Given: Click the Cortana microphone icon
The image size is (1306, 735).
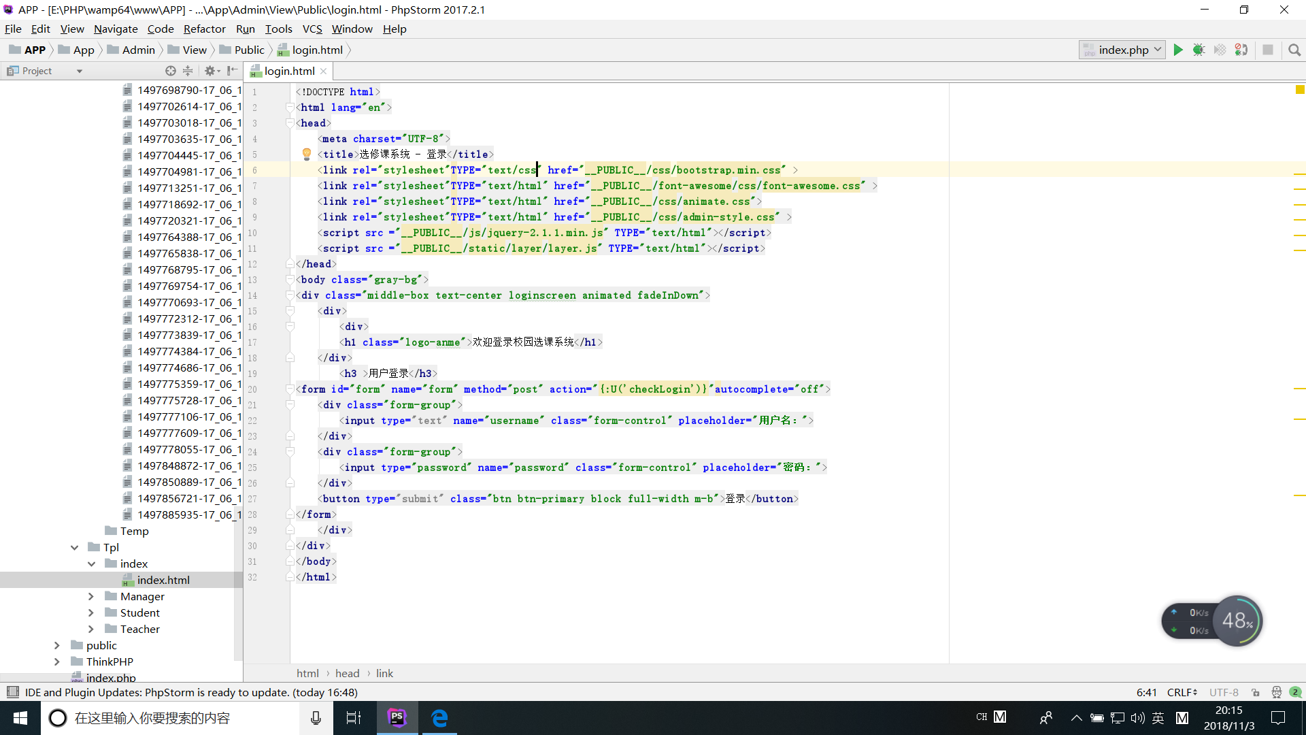Looking at the screenshot, I should [316, 718].
